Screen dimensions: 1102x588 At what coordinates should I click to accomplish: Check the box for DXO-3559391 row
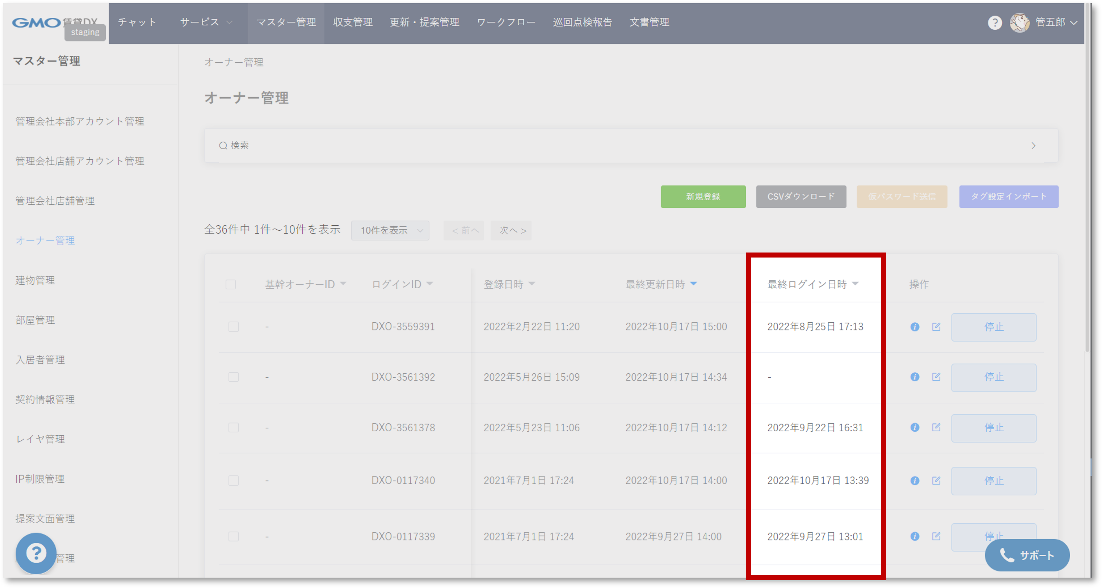click(x=234, y=327)
